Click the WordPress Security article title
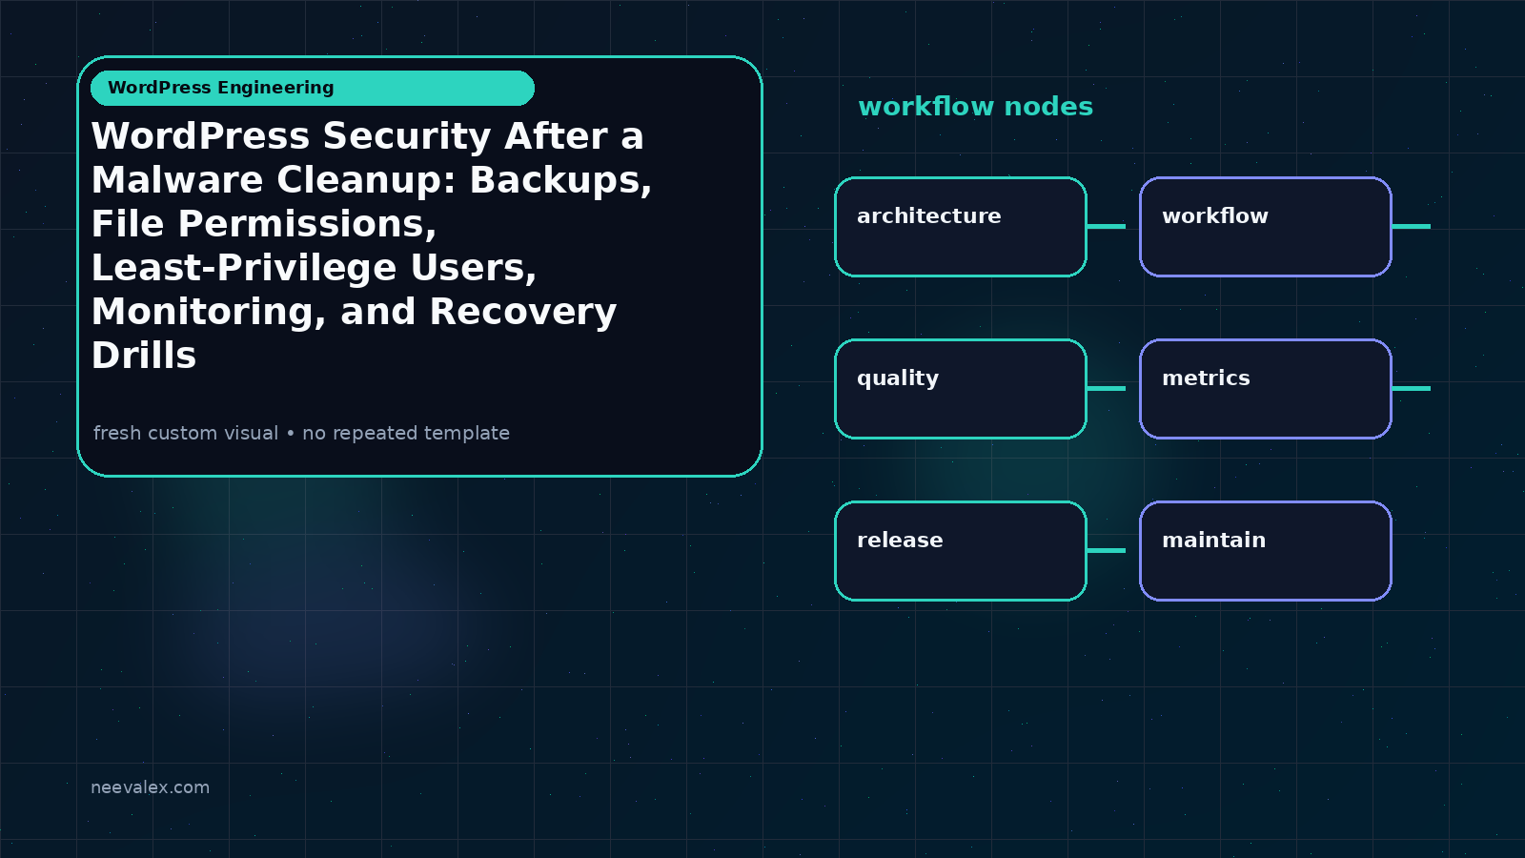Screen dimensions: 1525x858 click(x=372, y=245)
